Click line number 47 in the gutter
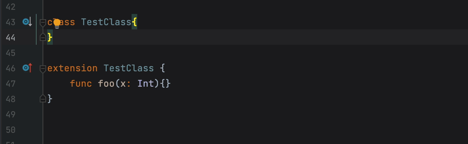 coord(11,84)
